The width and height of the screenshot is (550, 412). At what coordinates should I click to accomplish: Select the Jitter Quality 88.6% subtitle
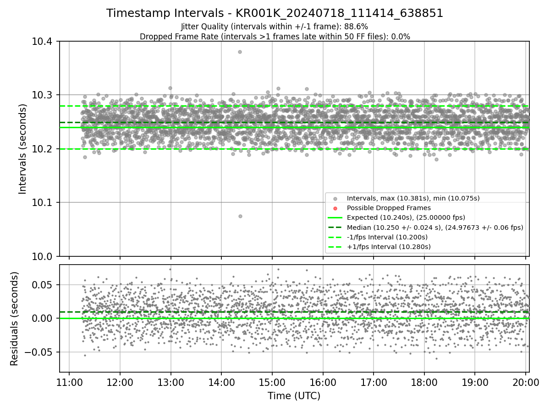click(x=275, y=27)
